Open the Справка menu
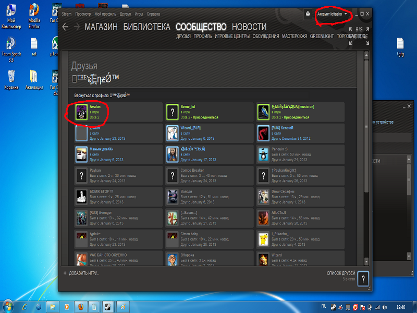Screen dimensions: 417x313 153,14
